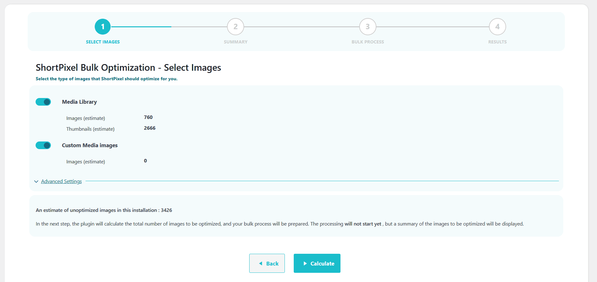Click the 2666 thumbnails estimate value
Image resolution: width=597 pixels, height=282 pixels.
point(150,128)
